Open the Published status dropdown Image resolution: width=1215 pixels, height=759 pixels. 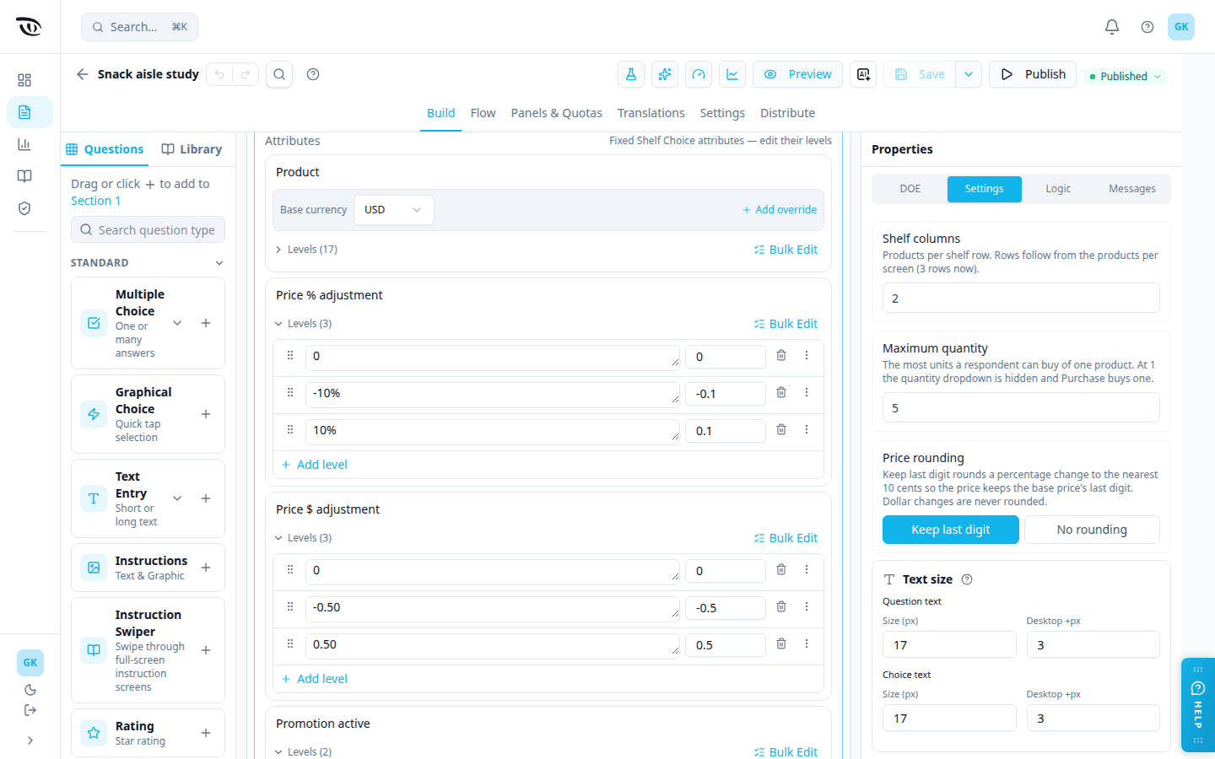pos(1126,76)
